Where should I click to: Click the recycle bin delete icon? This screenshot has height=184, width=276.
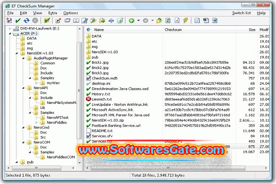click(120, 21)
